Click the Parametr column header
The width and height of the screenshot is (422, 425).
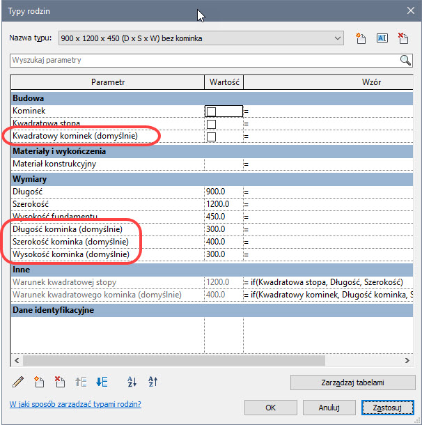click(107, 82)
